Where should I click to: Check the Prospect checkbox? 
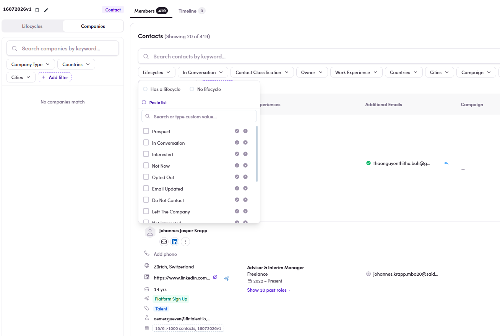click(146, 131)
